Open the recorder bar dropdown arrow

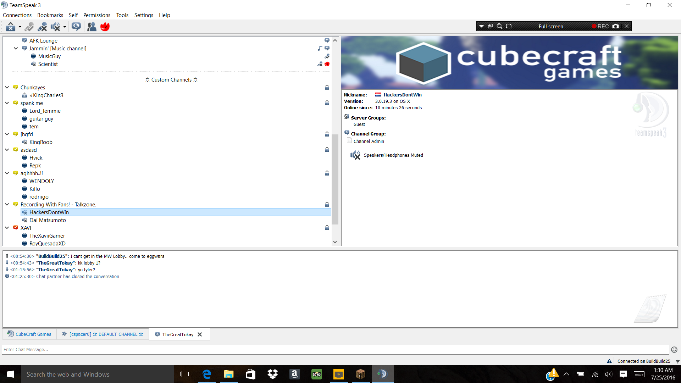pyautogui.click(x=481, y=26)
